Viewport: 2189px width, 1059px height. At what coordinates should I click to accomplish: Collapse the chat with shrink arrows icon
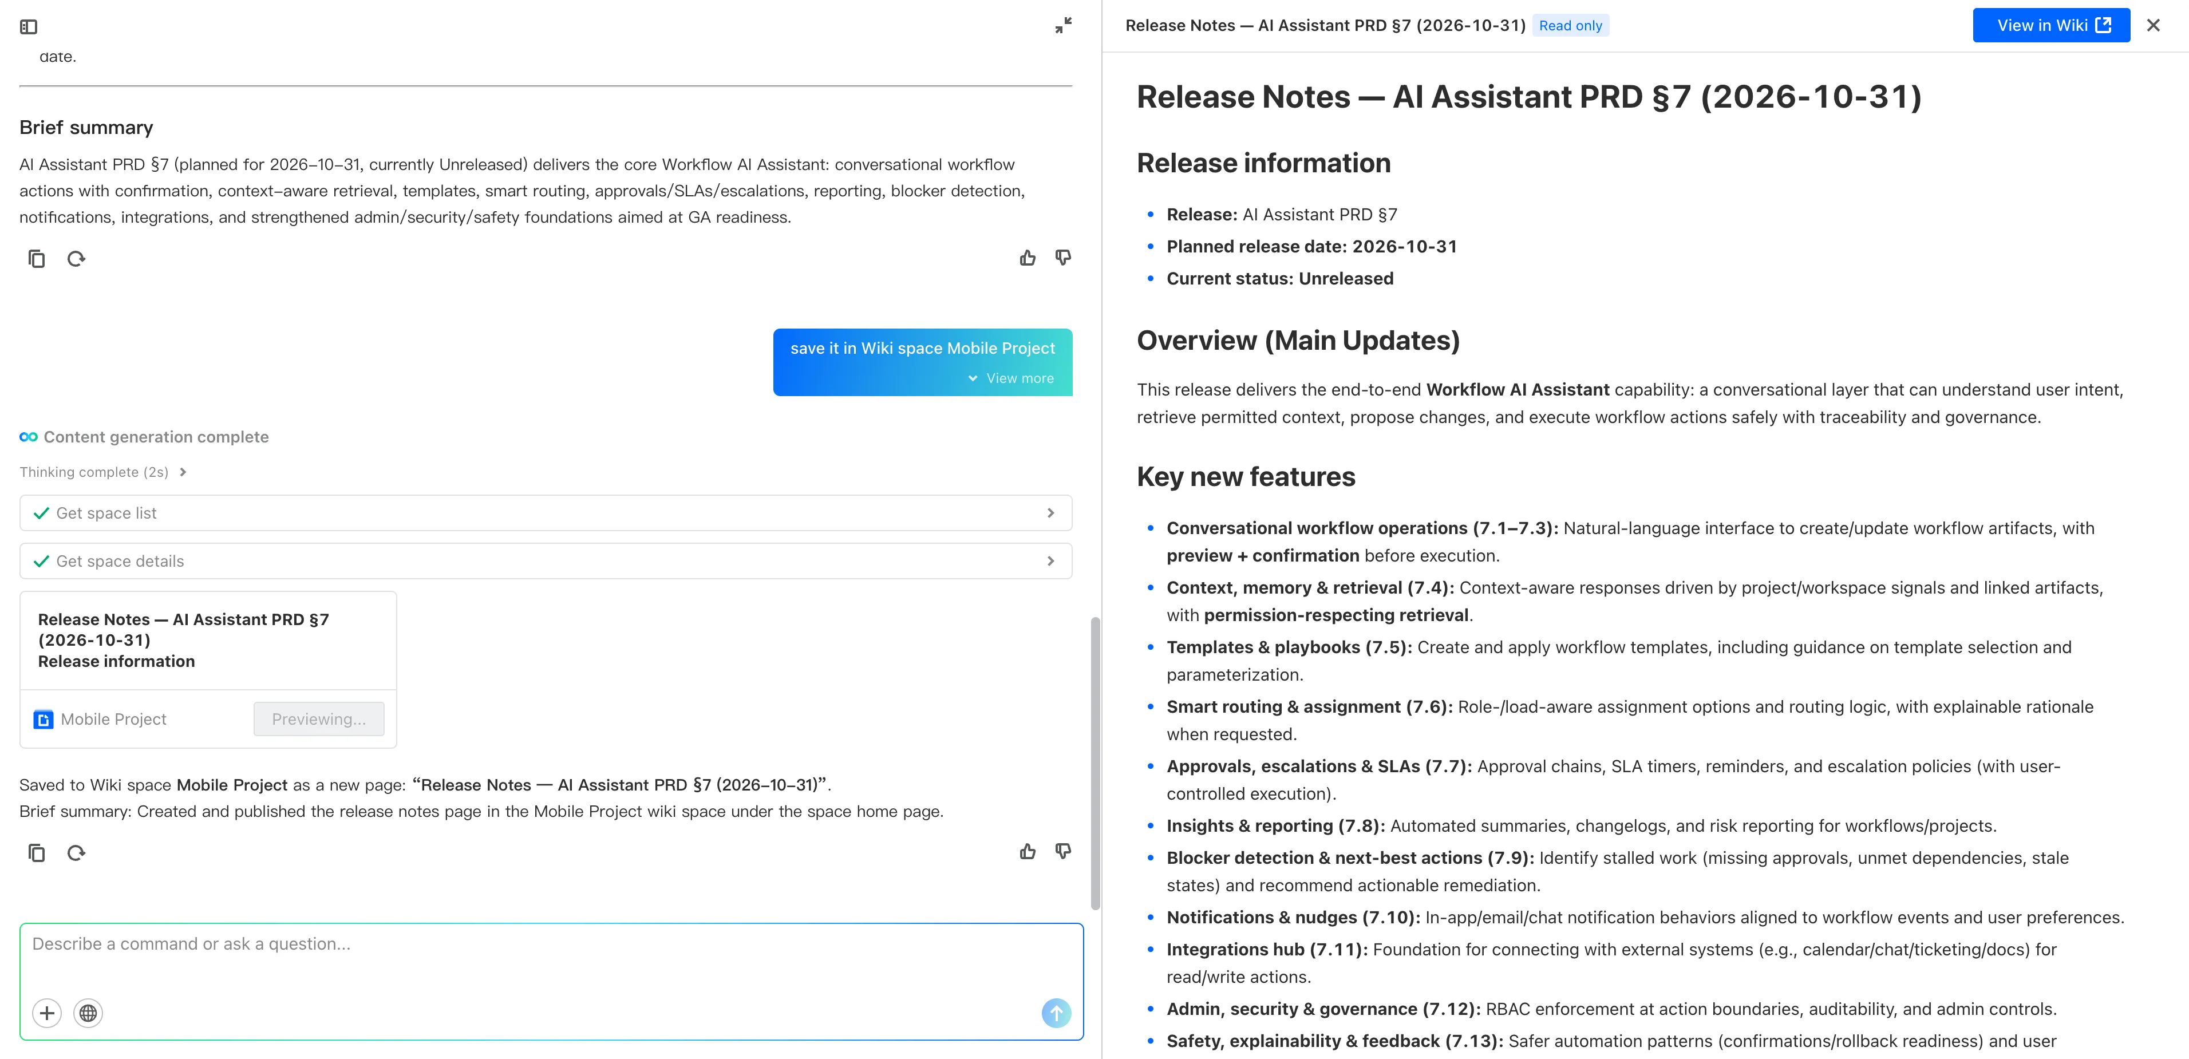pos(1063,26)
